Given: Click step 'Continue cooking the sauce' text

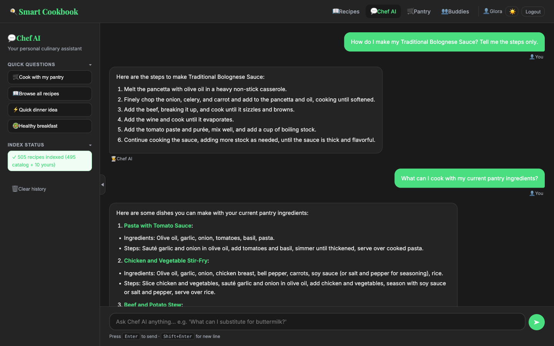Looking at the screenshot, I should coord(249,140).
